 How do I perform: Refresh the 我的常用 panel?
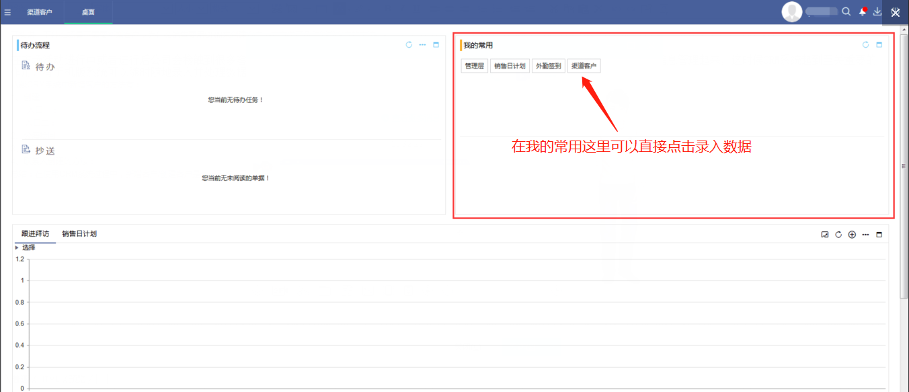866,44
